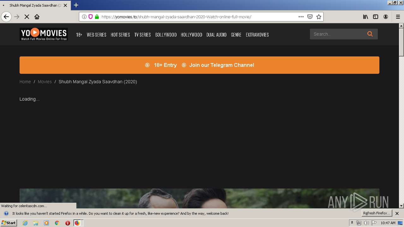Screen dimensions: 404x227
Task: Open Bollywood menu
Action: 166,35
